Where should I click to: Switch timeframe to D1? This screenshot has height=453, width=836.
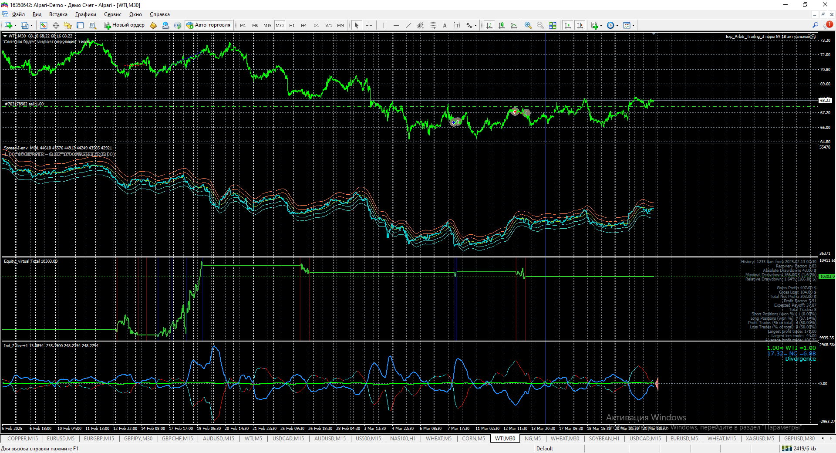click(x=316, y=25)
